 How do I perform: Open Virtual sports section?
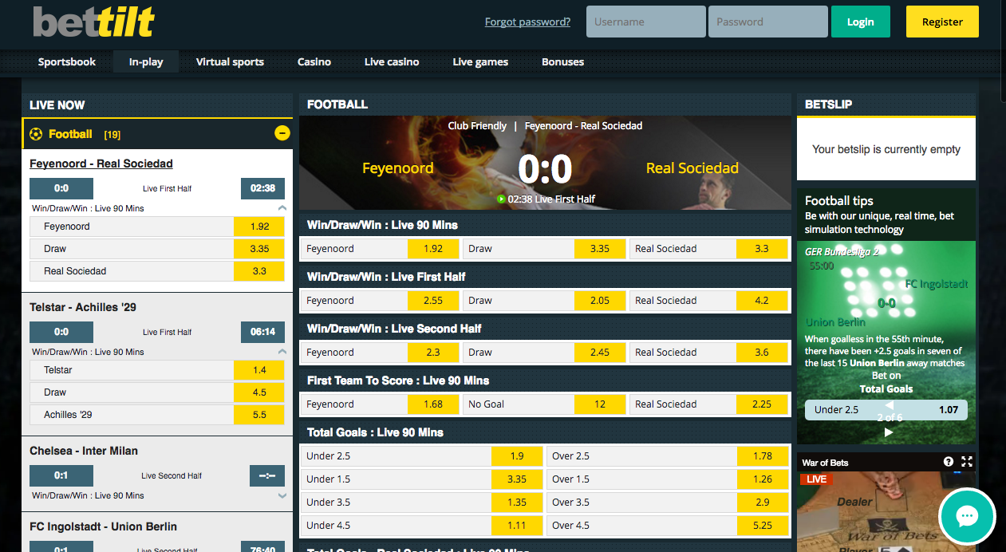230,61
